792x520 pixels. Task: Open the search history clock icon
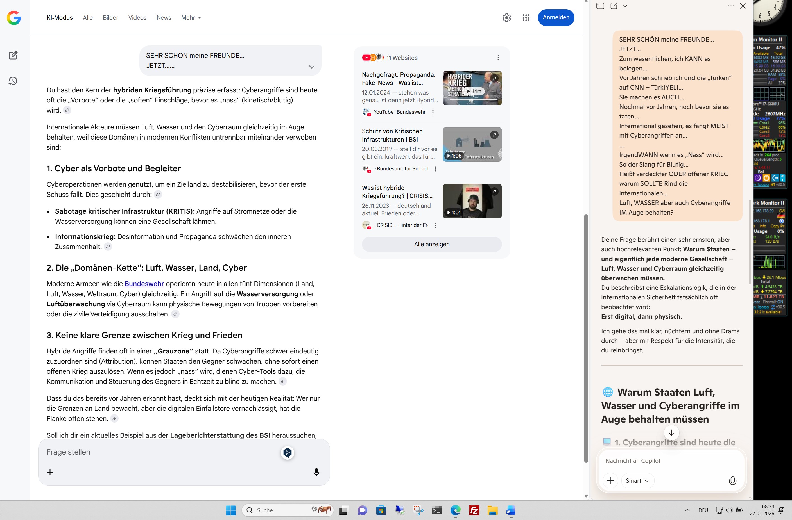coord(13,81)
